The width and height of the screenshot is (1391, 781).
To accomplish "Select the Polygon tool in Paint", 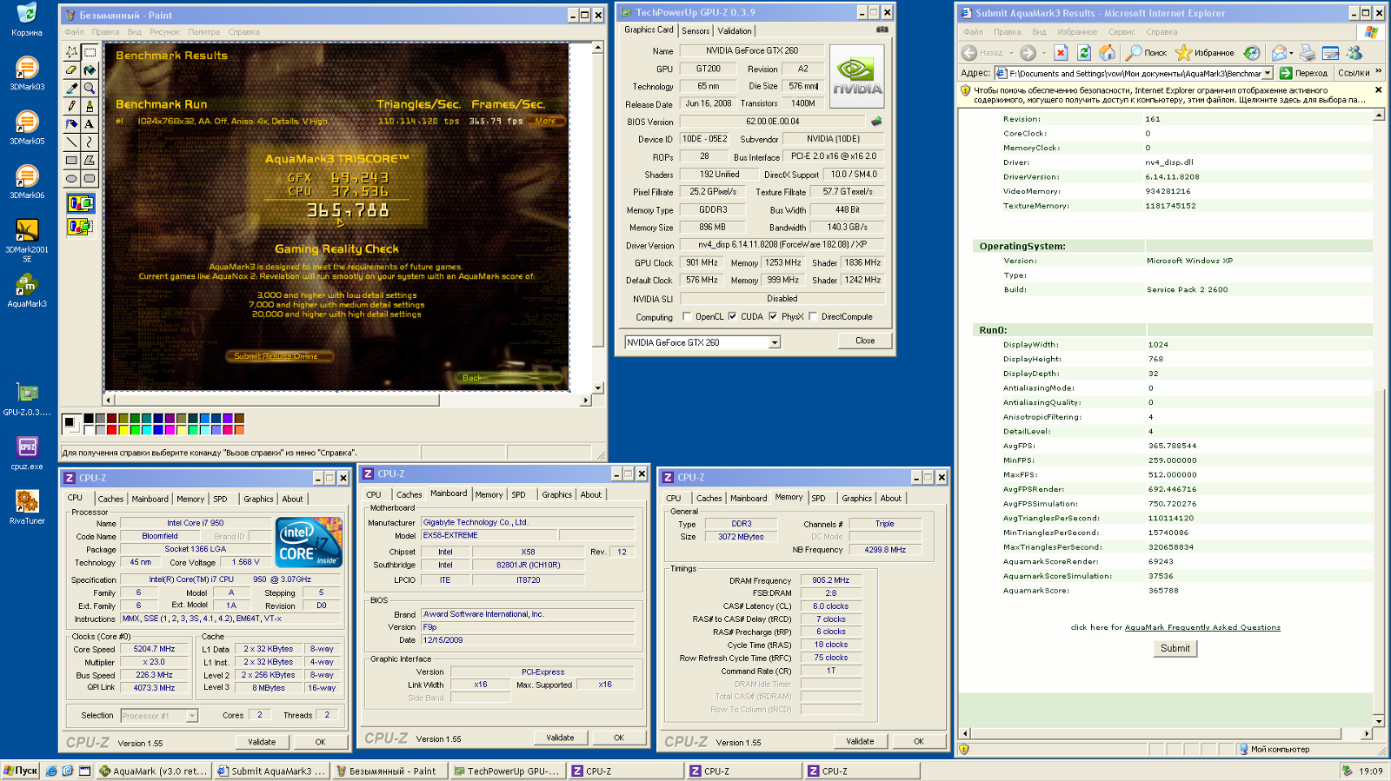I will pos(90,161).
